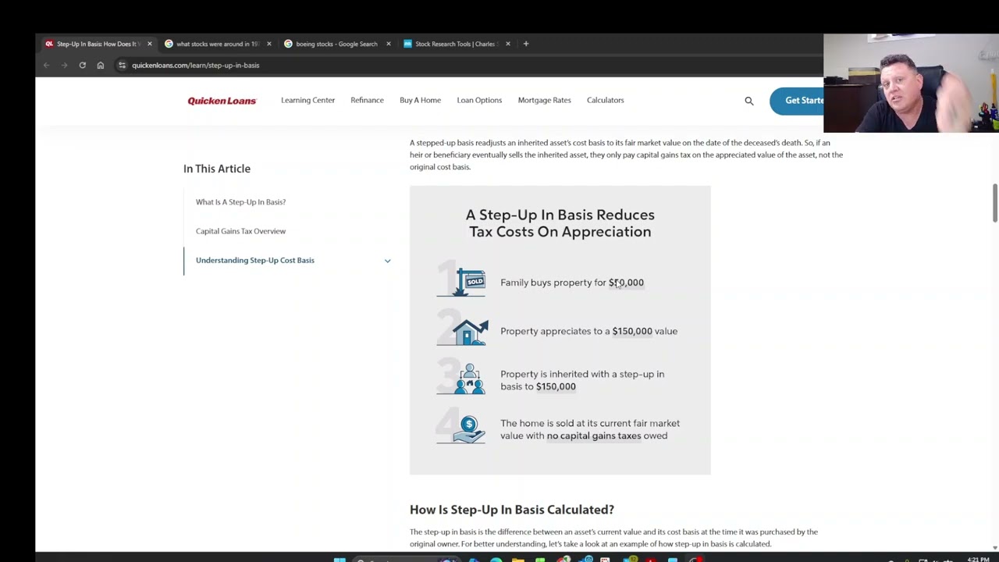Click the webcam video overlay
This screenshot has width=999, height=562.
click(x=911, y=83)
